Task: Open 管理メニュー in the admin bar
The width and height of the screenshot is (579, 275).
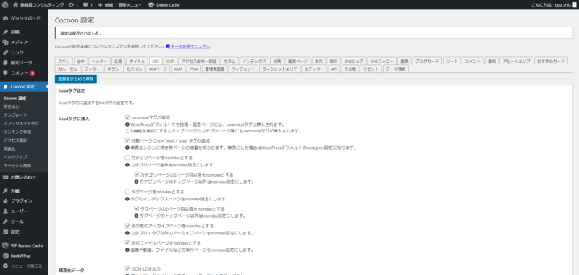Action: [x=130, y=5]
